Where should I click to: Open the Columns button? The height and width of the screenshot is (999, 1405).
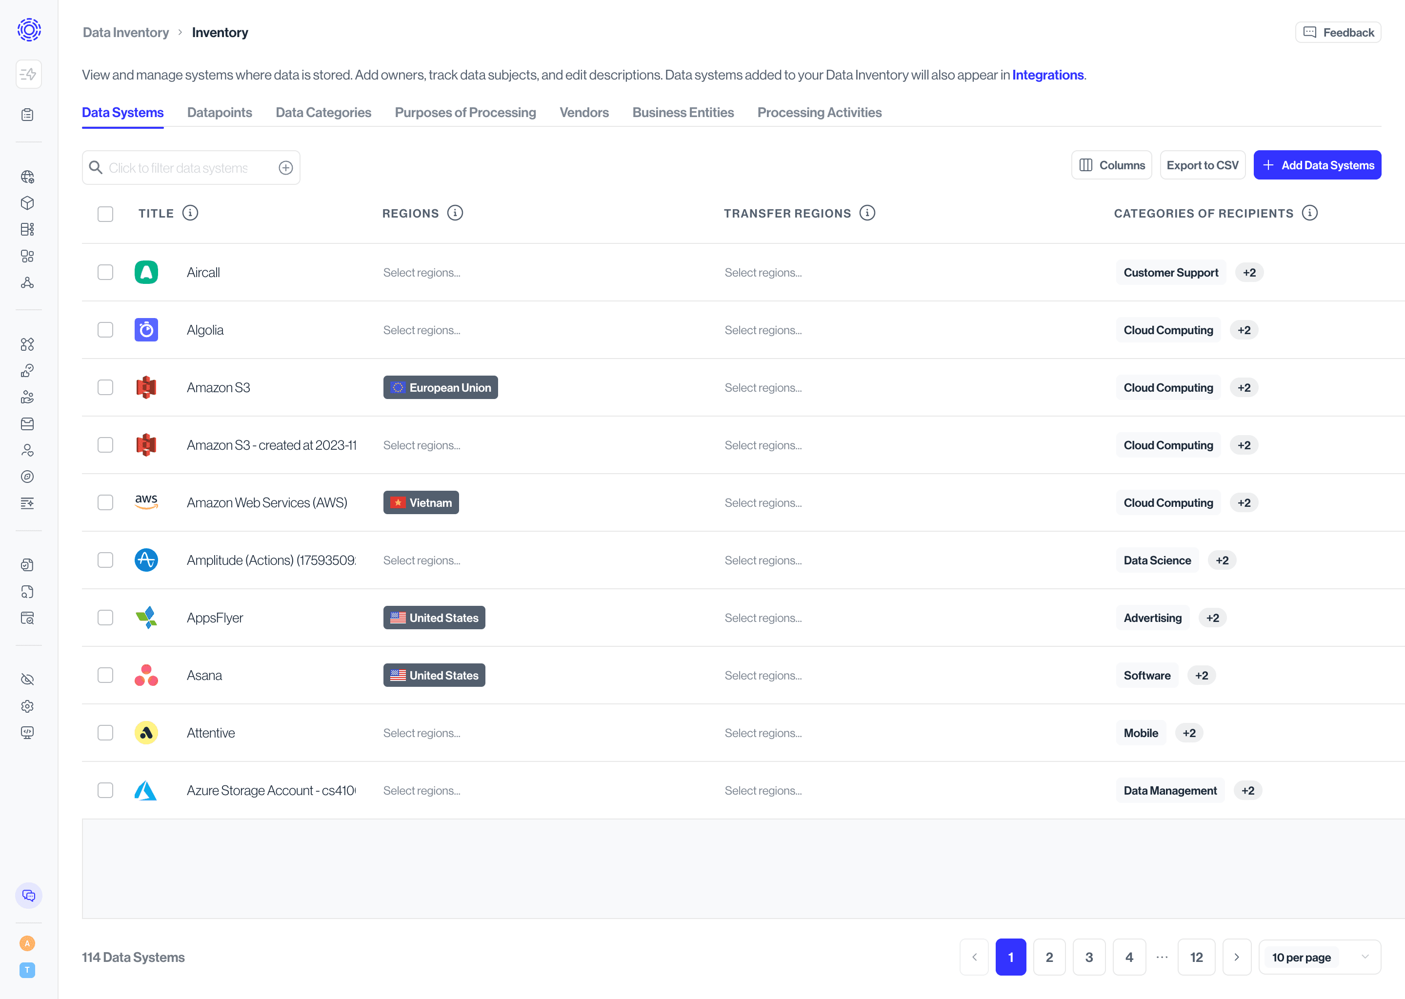tap(1112, 165)
